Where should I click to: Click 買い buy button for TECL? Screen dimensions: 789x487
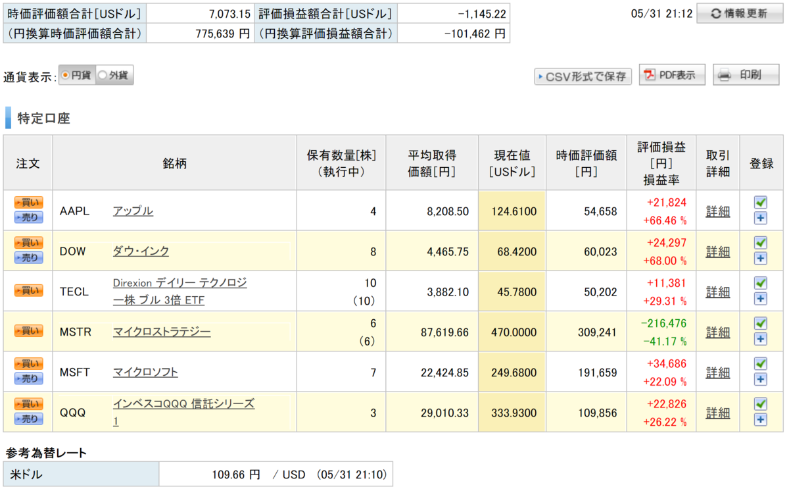point(28,290)
